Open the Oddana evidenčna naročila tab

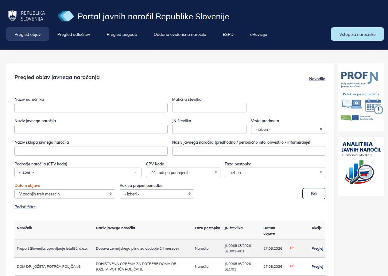click(180, 34)
